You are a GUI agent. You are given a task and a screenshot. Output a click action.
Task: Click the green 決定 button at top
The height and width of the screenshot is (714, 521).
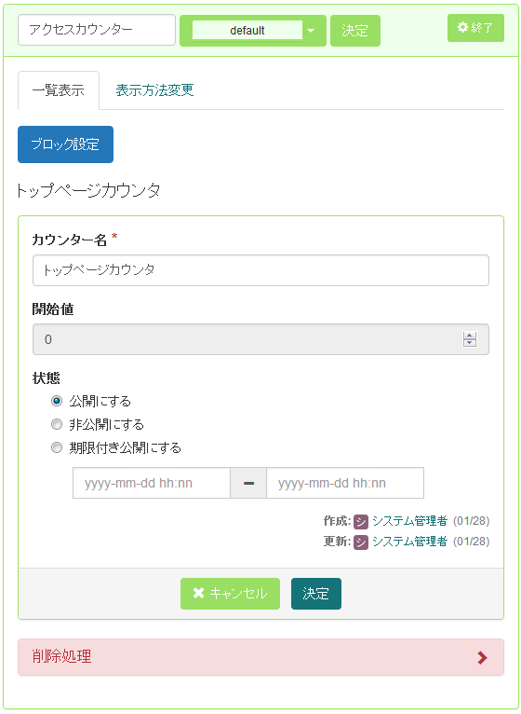point(355,31)
